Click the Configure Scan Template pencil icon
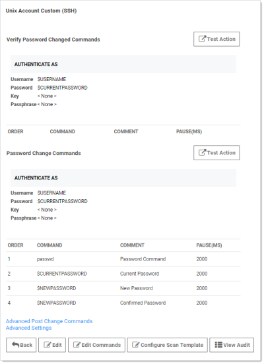The image size is (264, 364). click(x=136, y=345)
